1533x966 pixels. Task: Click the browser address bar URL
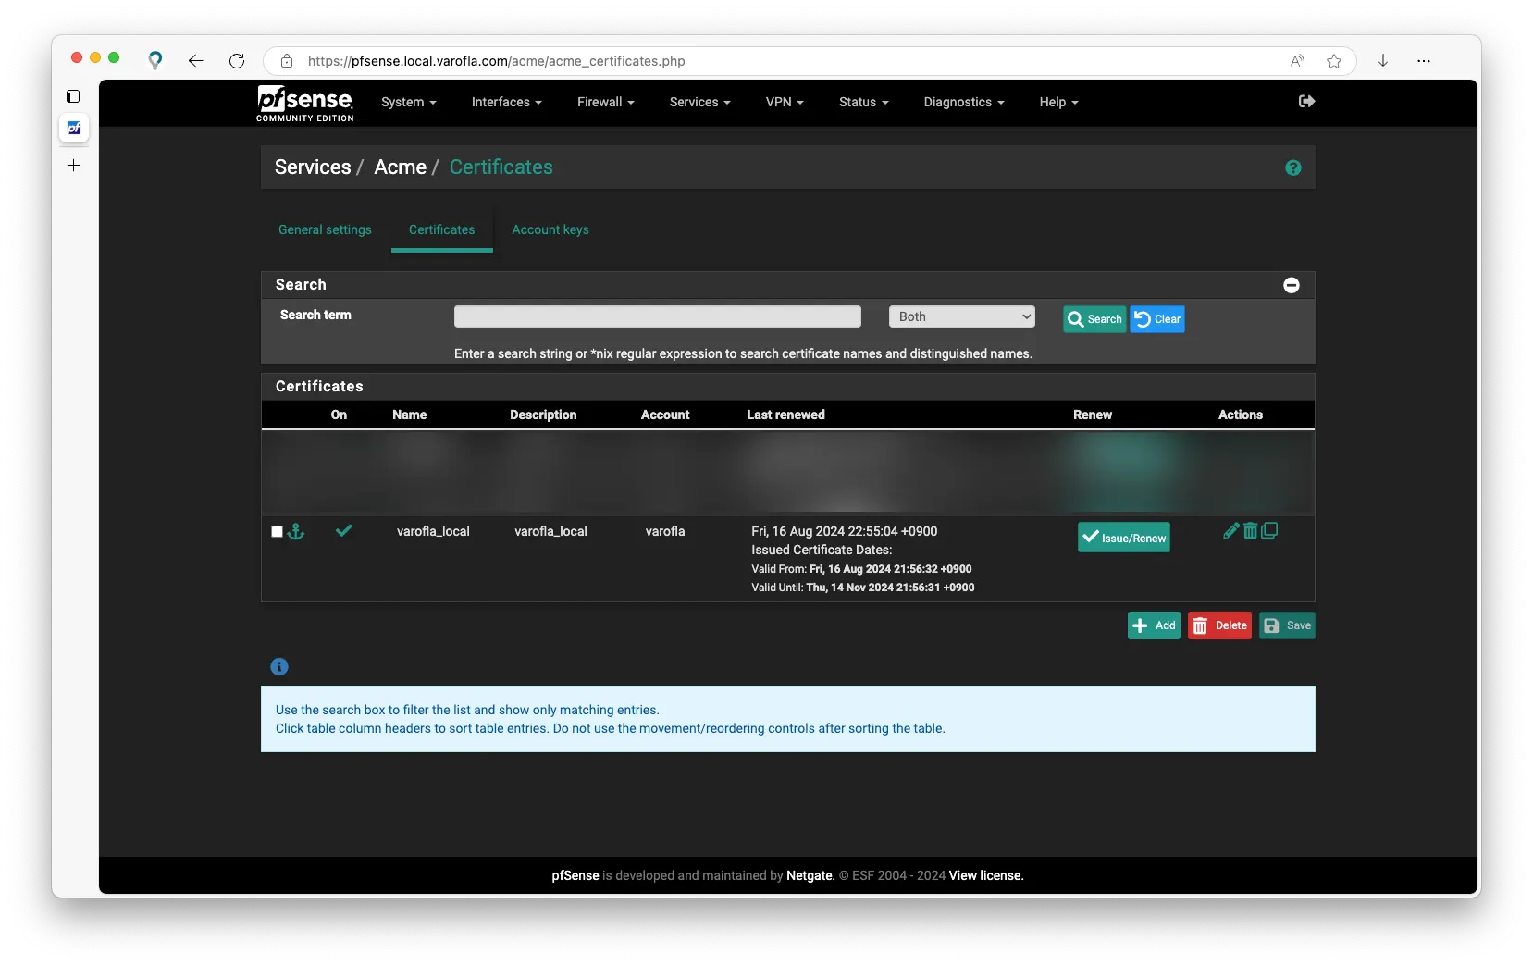(497, 61)
